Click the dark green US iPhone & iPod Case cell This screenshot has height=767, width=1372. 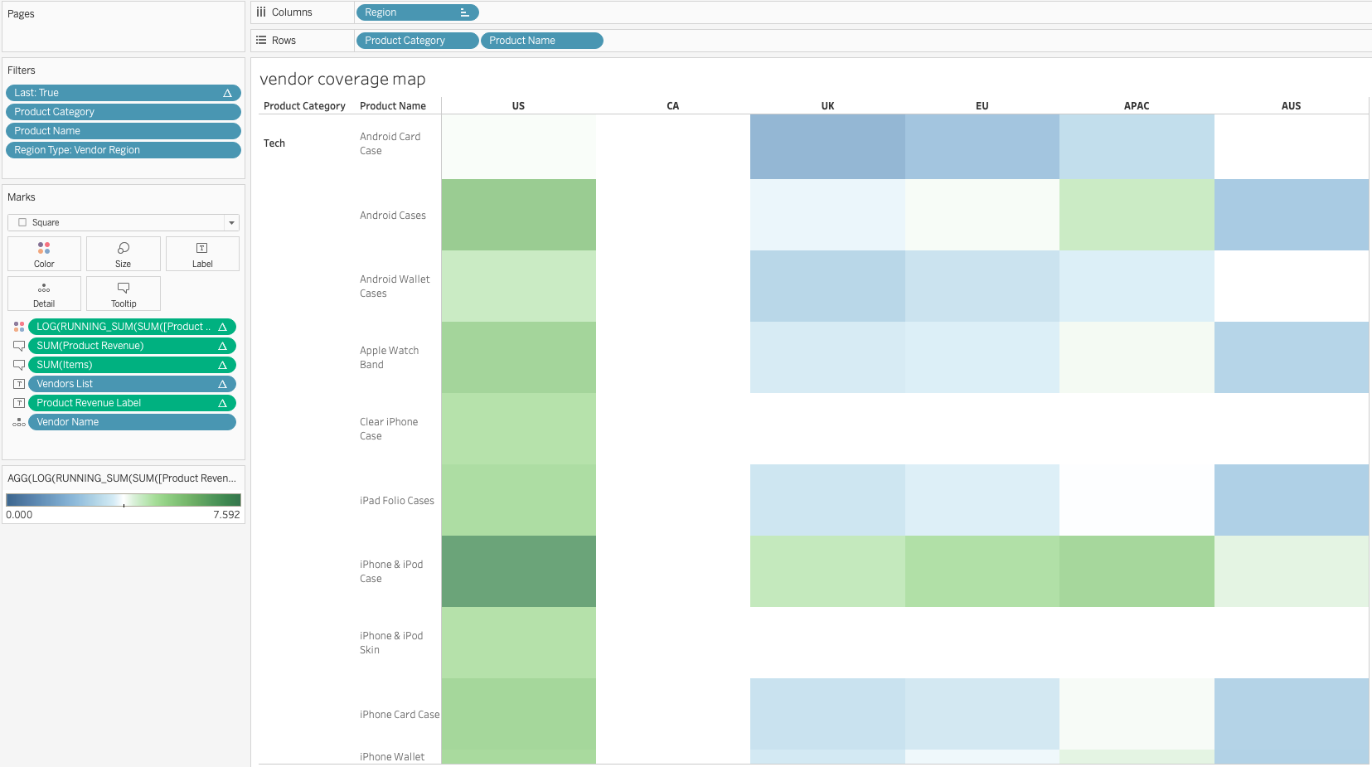click(519, 571)
